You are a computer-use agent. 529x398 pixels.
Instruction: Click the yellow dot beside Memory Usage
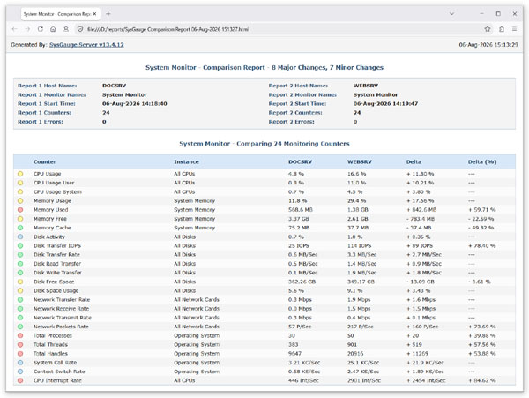coord(20,201)
